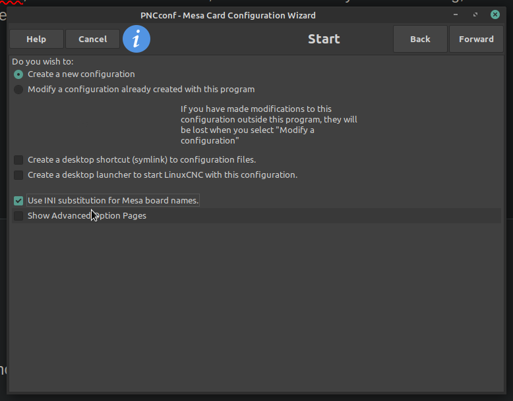The width and height of the screenshot is (513, 401).
Task: Go Back to previous page
Action: (x=420, y=39)
